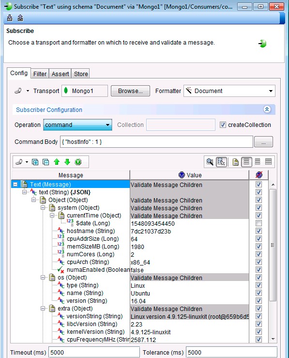The image size is (289, 358).
Task: Collapse the system (Object) node
Action: 43,208
